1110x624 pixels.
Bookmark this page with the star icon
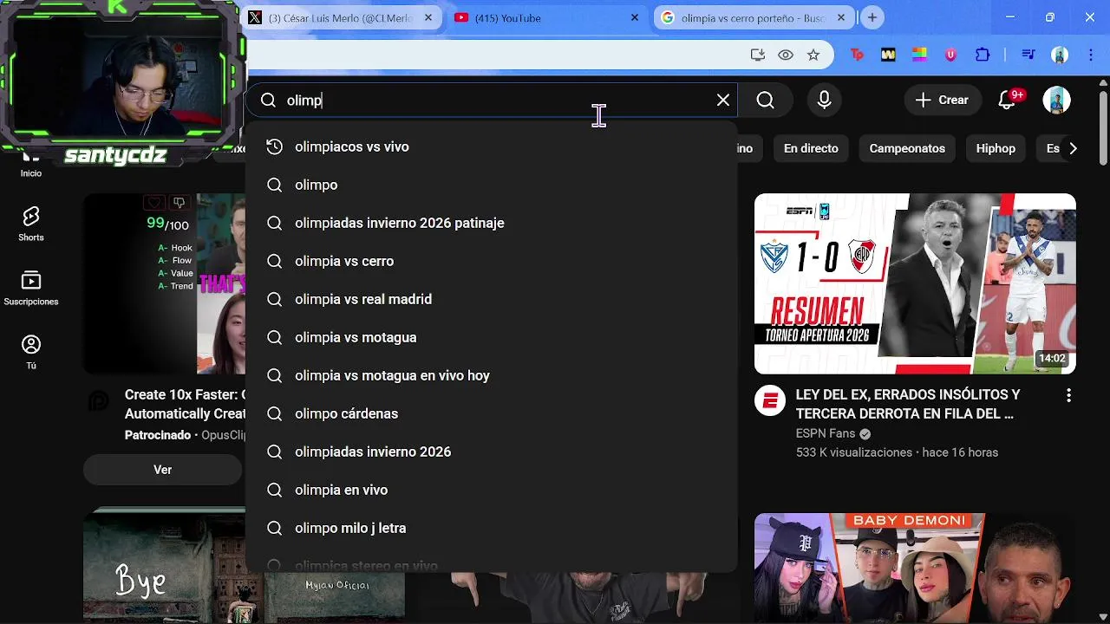[x=813, y=55]
